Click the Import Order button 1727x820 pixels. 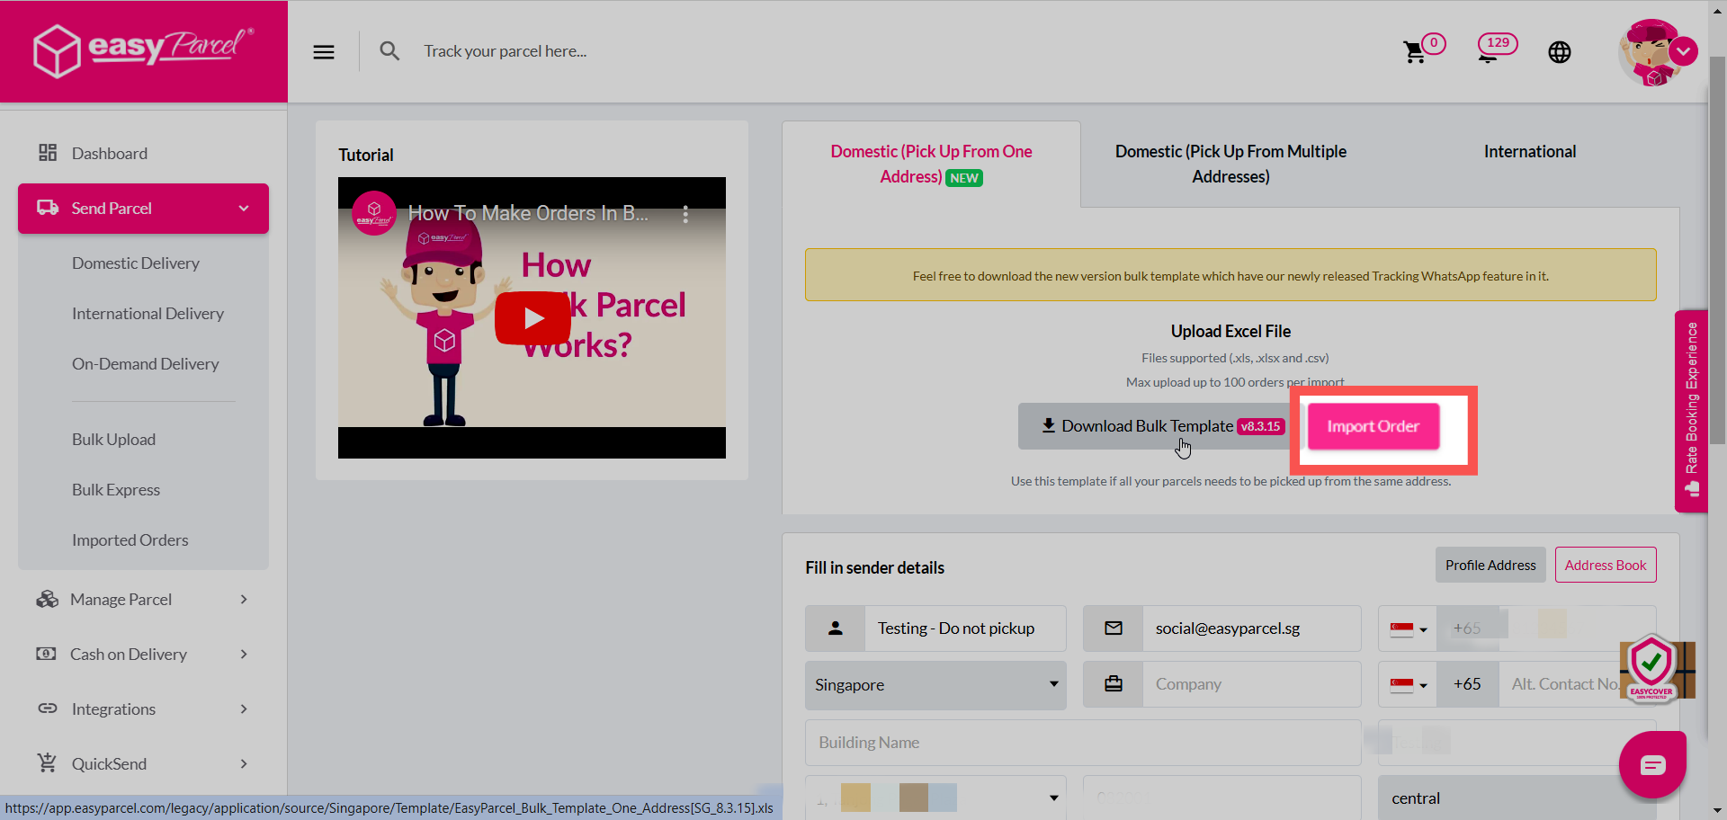click(x=1373, y=426)
